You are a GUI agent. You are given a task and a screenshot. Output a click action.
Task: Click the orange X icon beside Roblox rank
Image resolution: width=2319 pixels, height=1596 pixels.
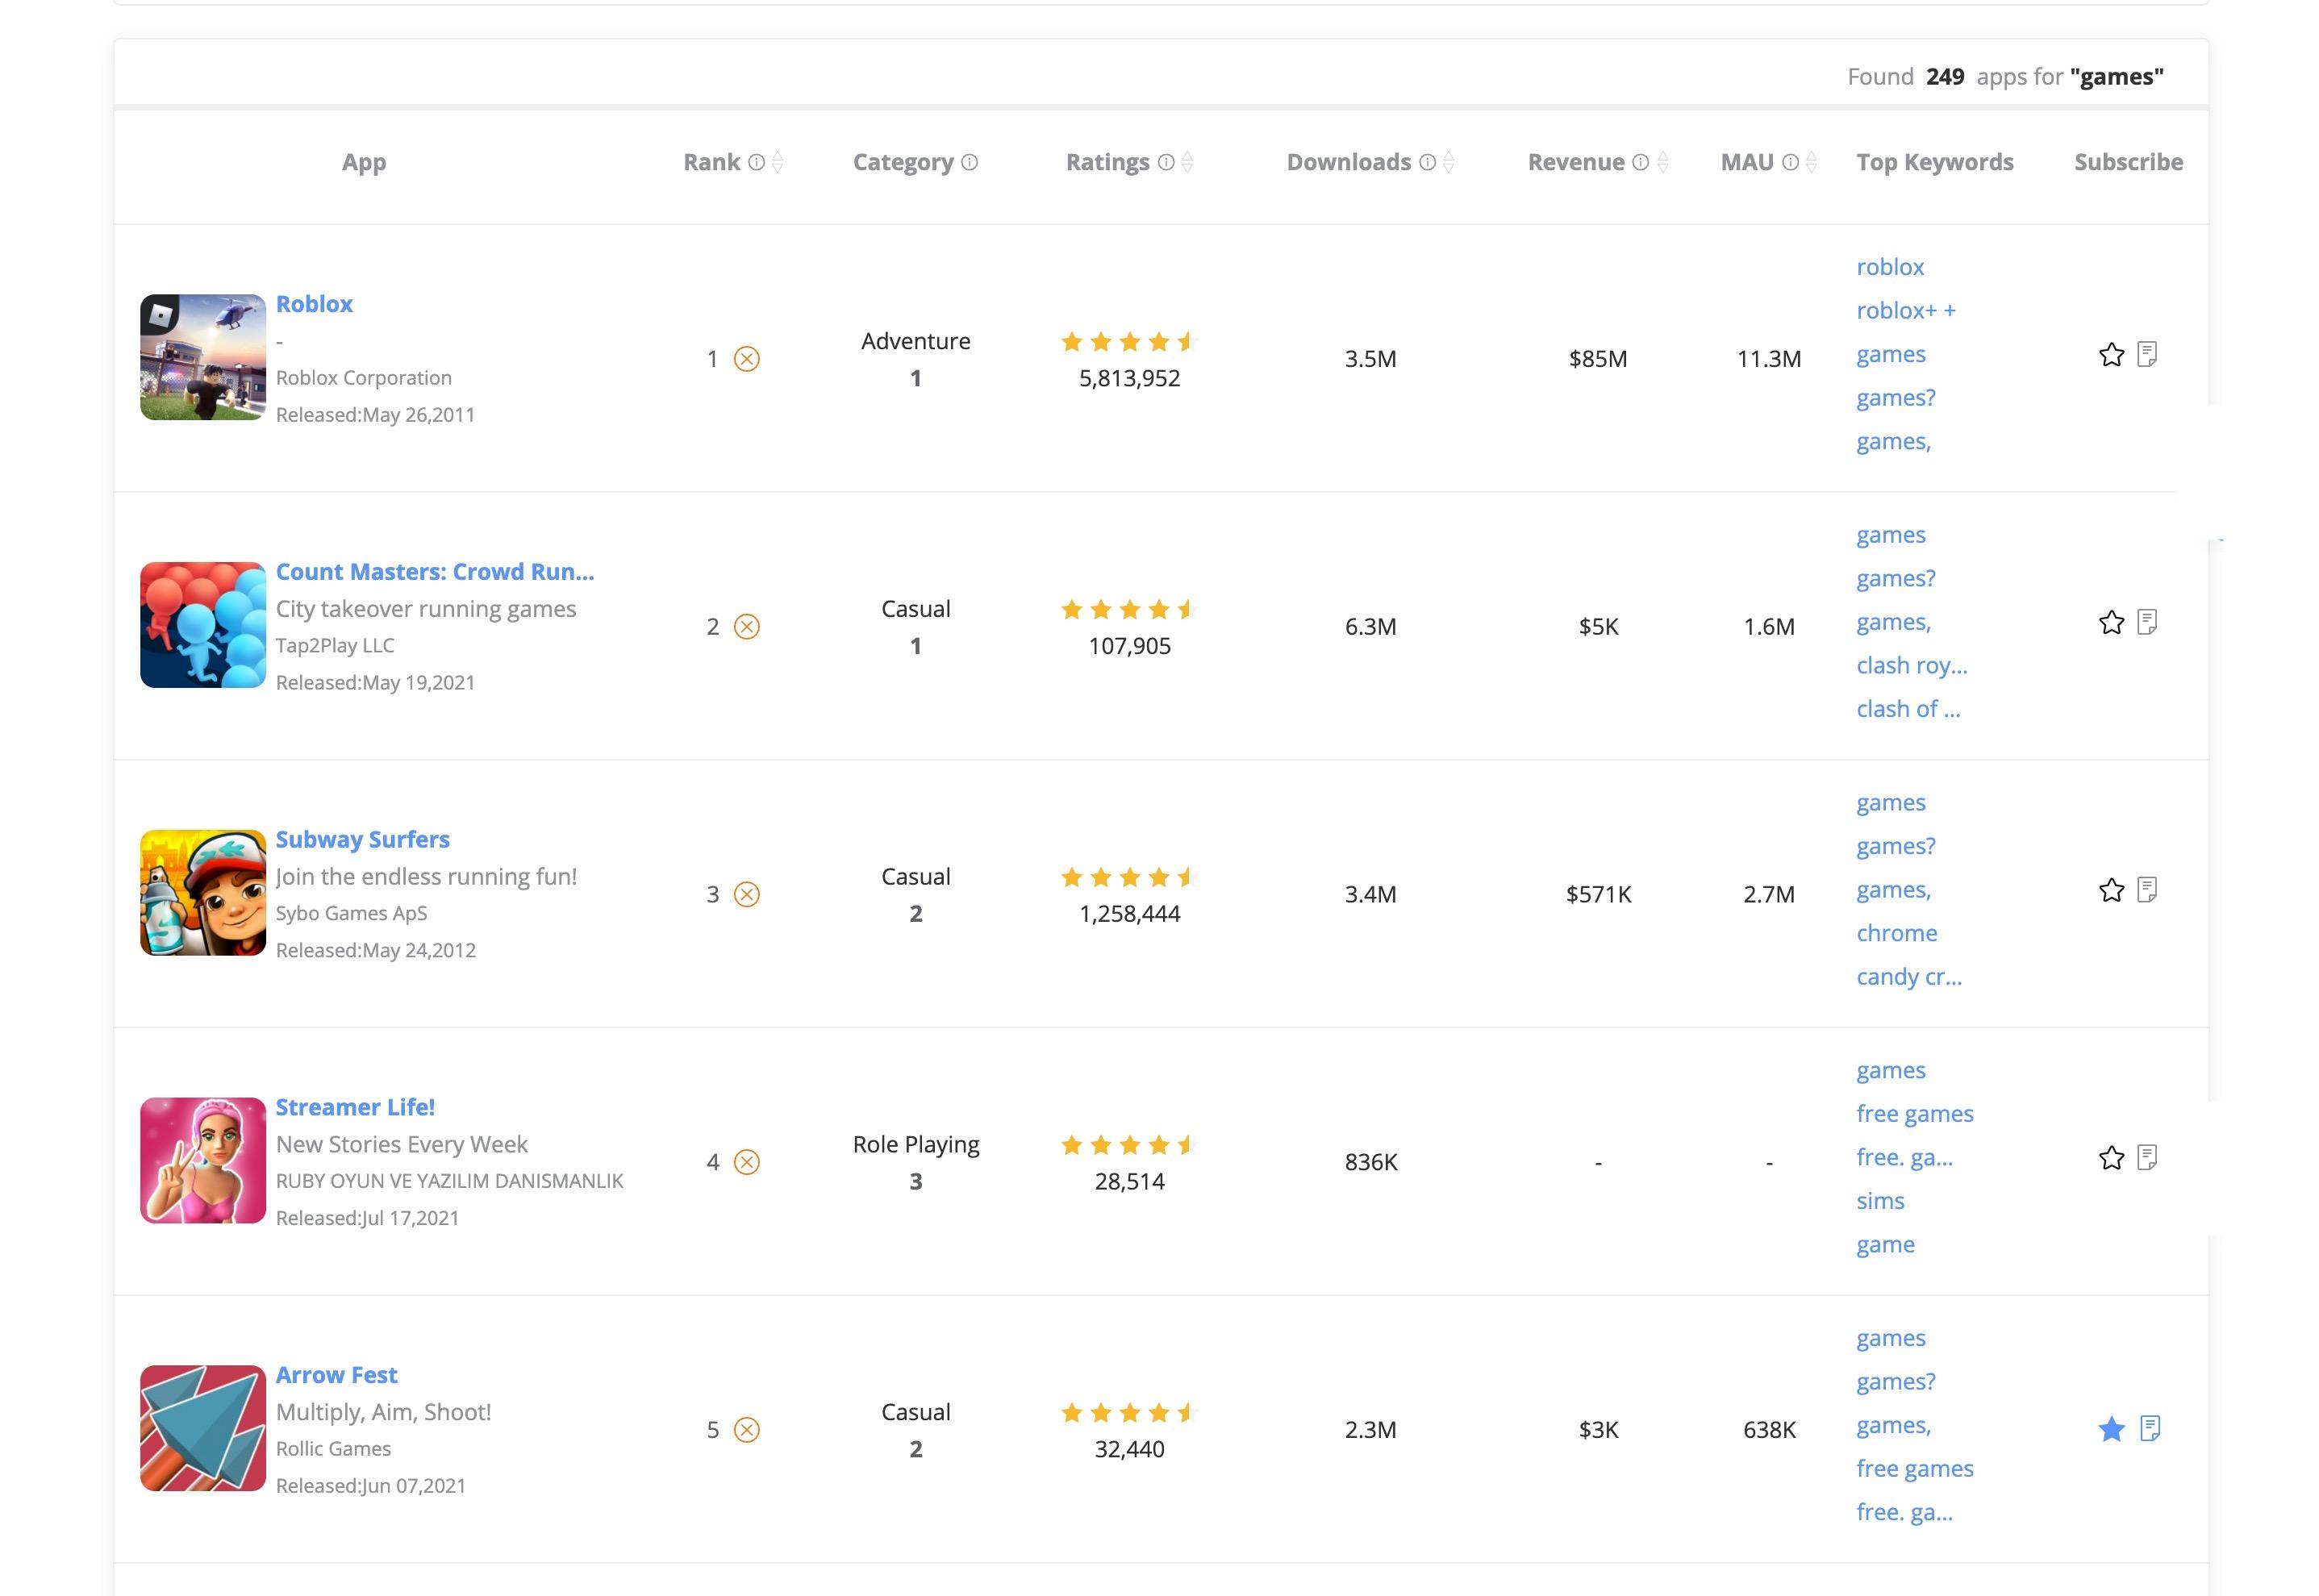[746, 359]
